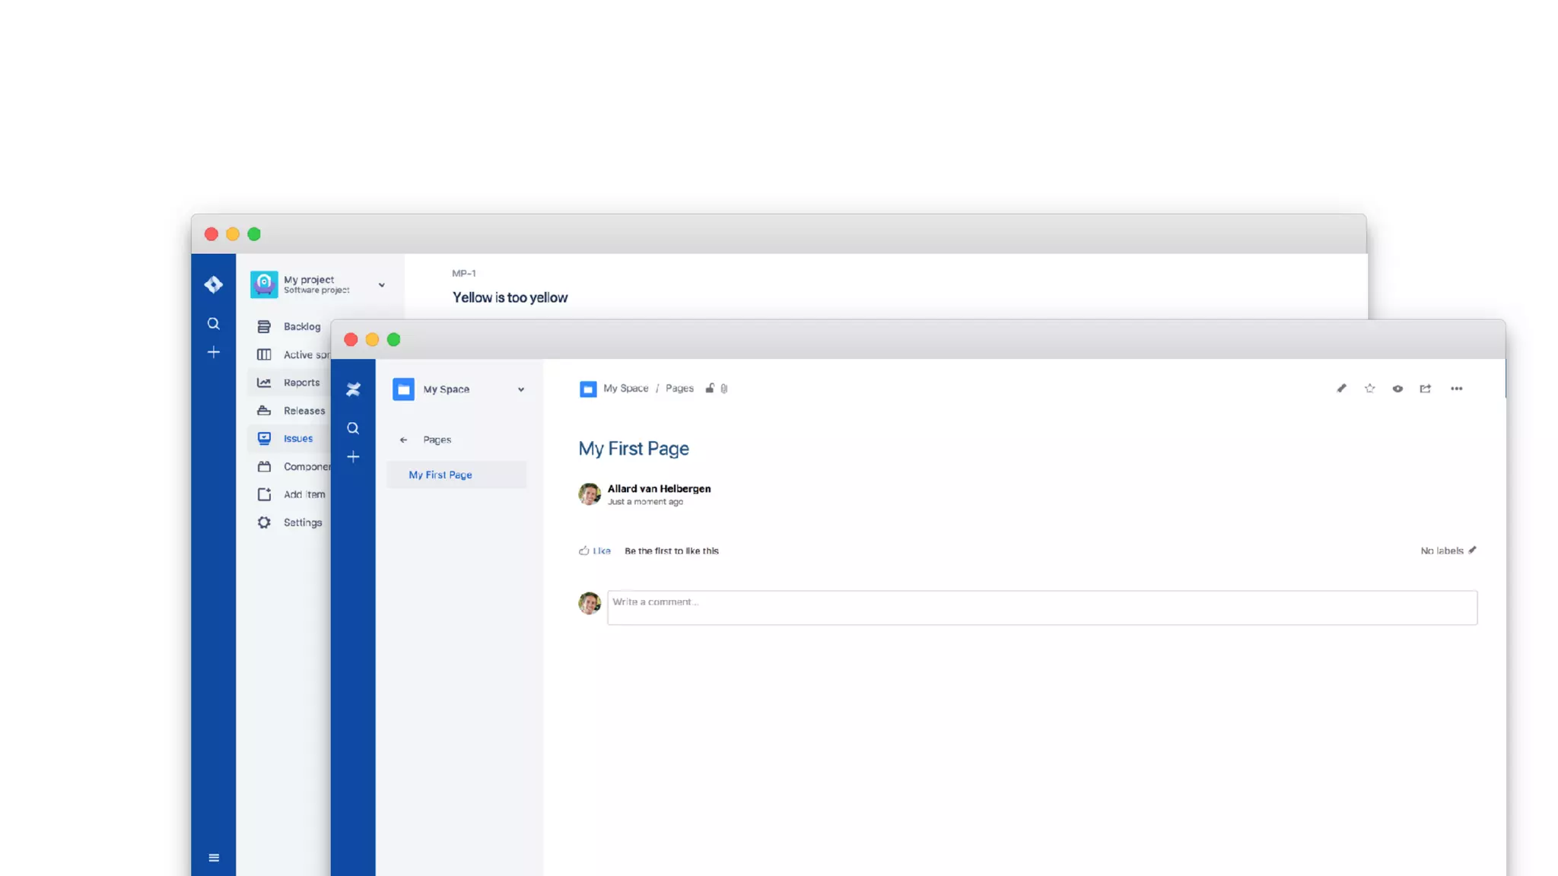Like this page
The width and height of the screenshot is (1558, 876).
(x=595, y=551)
